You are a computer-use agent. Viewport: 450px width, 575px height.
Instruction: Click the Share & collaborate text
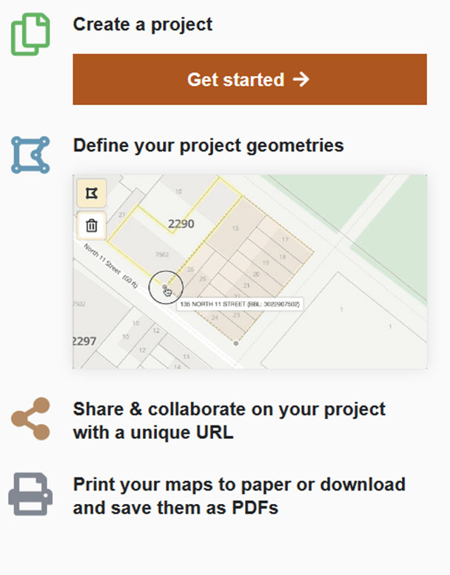pyautogui.click(x=229, y=420)
